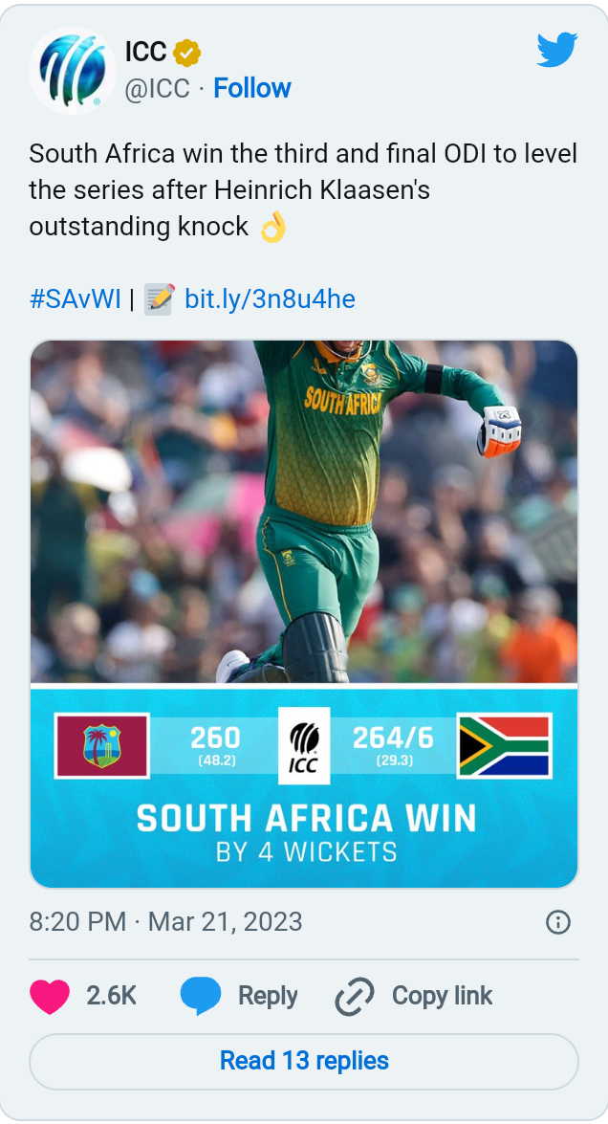
Task: Open the tweet info circle icon
Action: [x=557, y=922]
